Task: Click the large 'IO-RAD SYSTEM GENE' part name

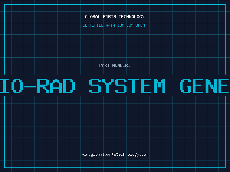Action: pos(115,86)
